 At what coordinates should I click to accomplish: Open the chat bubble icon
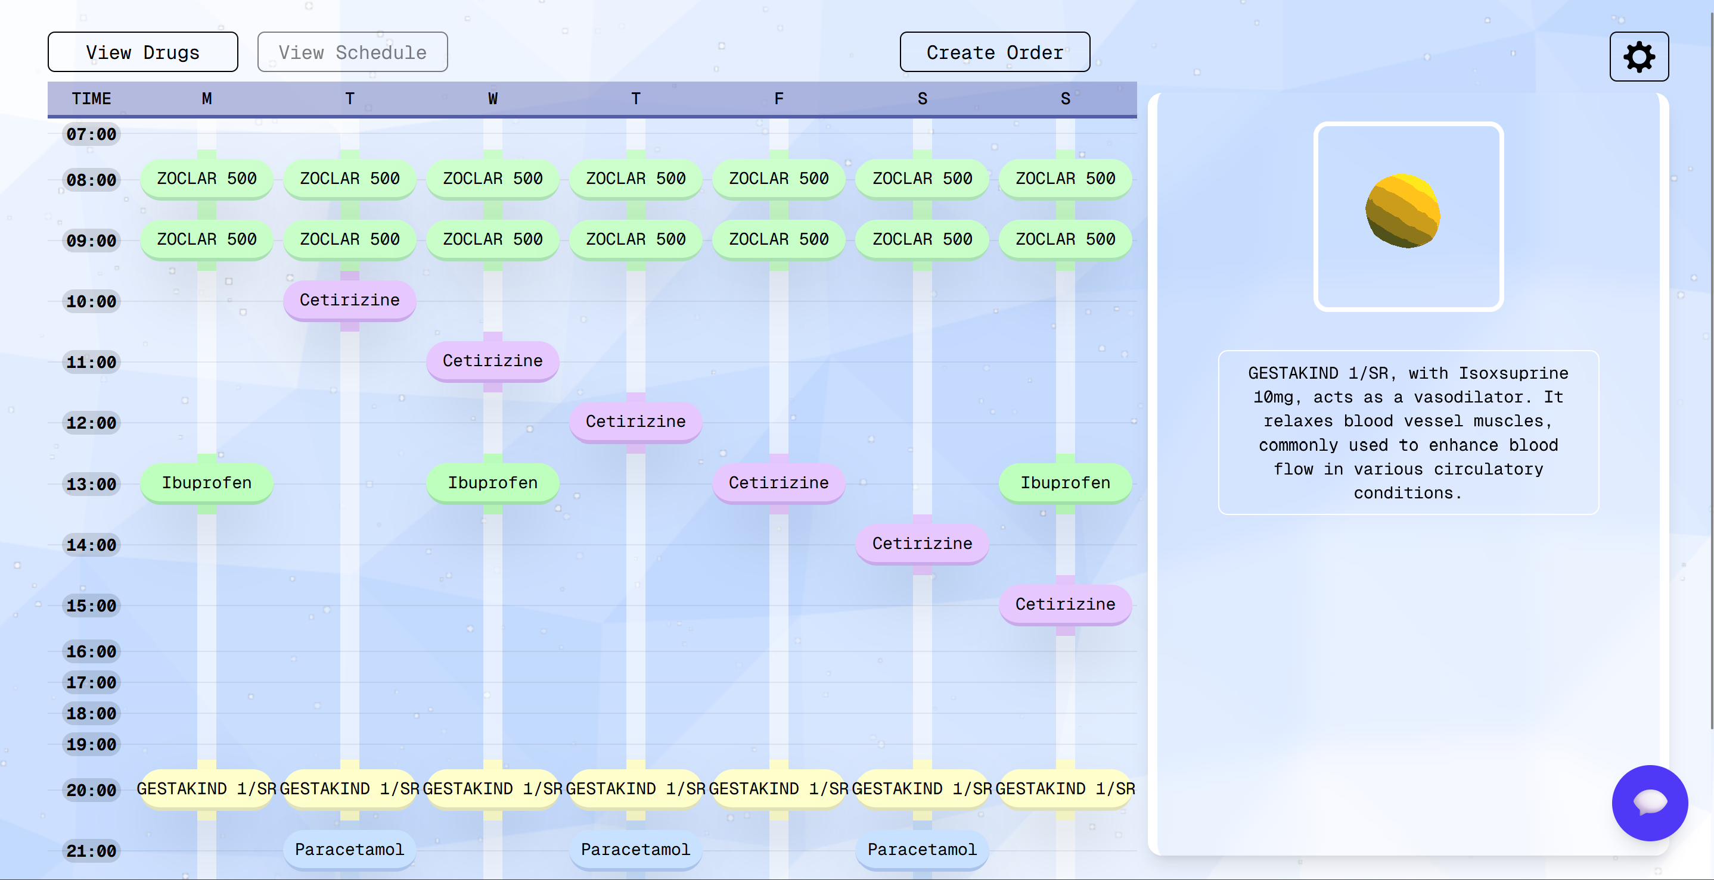tap(1649, 802)
